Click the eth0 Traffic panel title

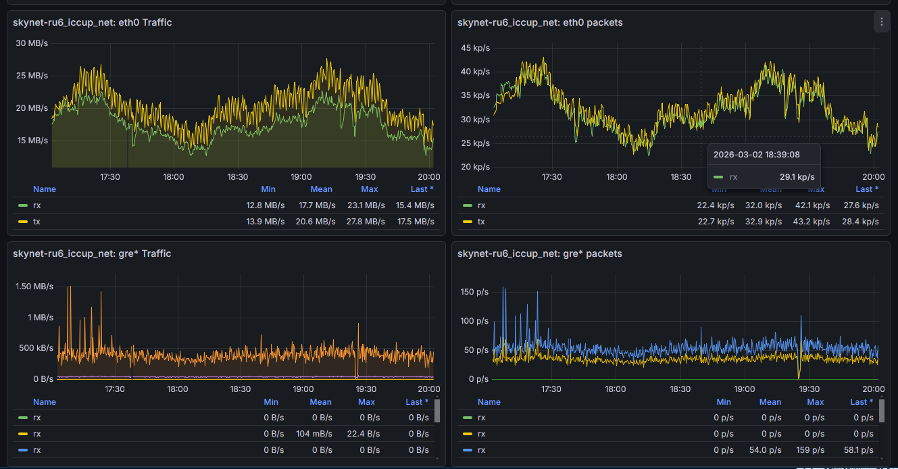coord(93,22)
